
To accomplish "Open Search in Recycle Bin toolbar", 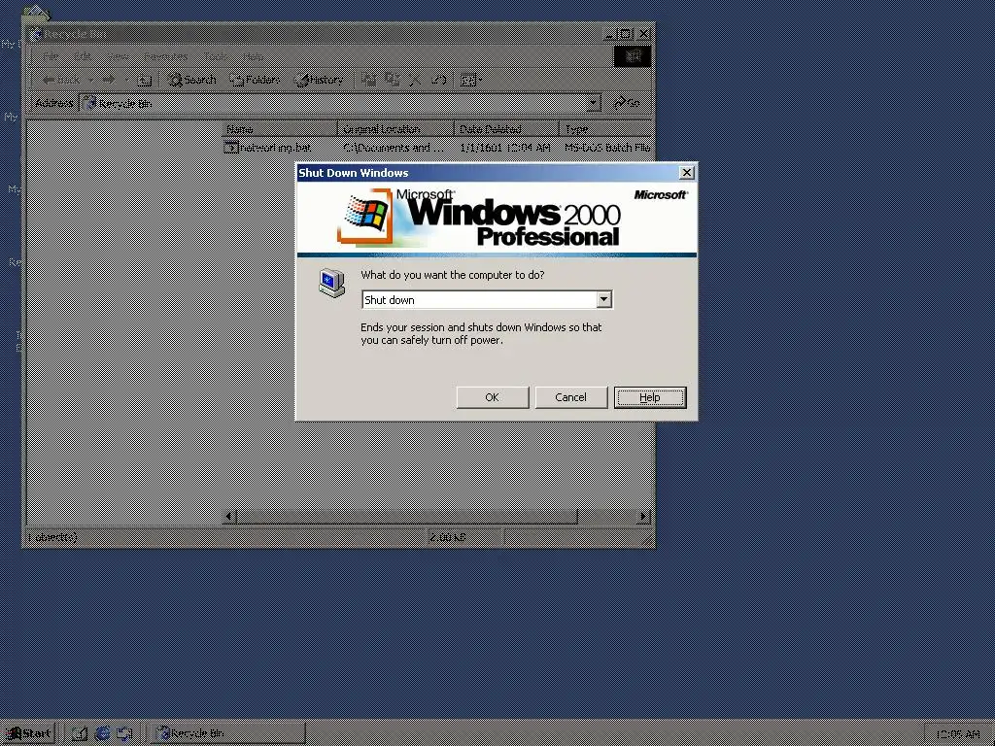I will click(x=191, y=80).
